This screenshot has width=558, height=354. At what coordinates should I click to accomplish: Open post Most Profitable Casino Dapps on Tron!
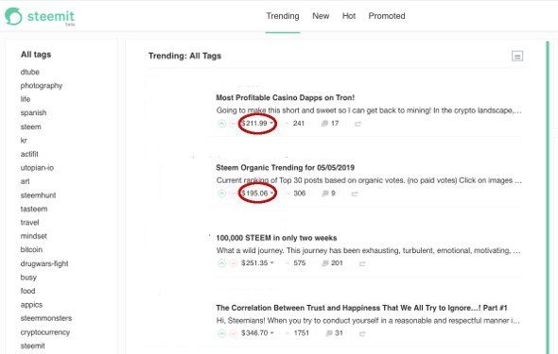pos(285,97)
